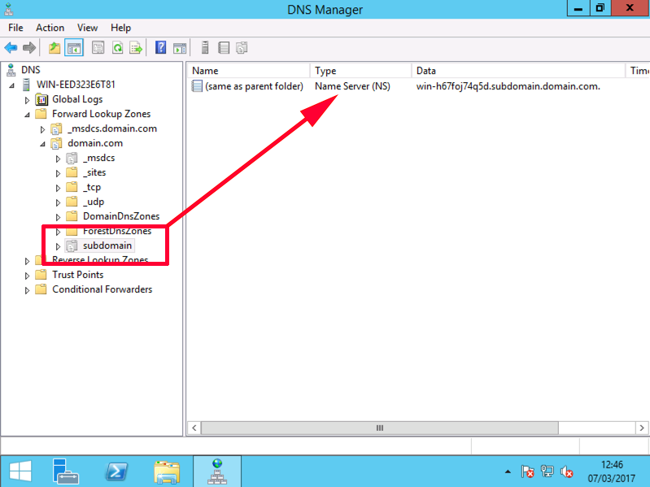Expand the _udp folder
The image size is (650, 487).
58,202
